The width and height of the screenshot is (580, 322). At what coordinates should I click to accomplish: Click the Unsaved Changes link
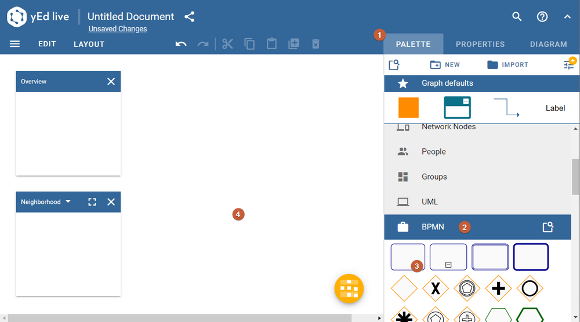[118, 29]
